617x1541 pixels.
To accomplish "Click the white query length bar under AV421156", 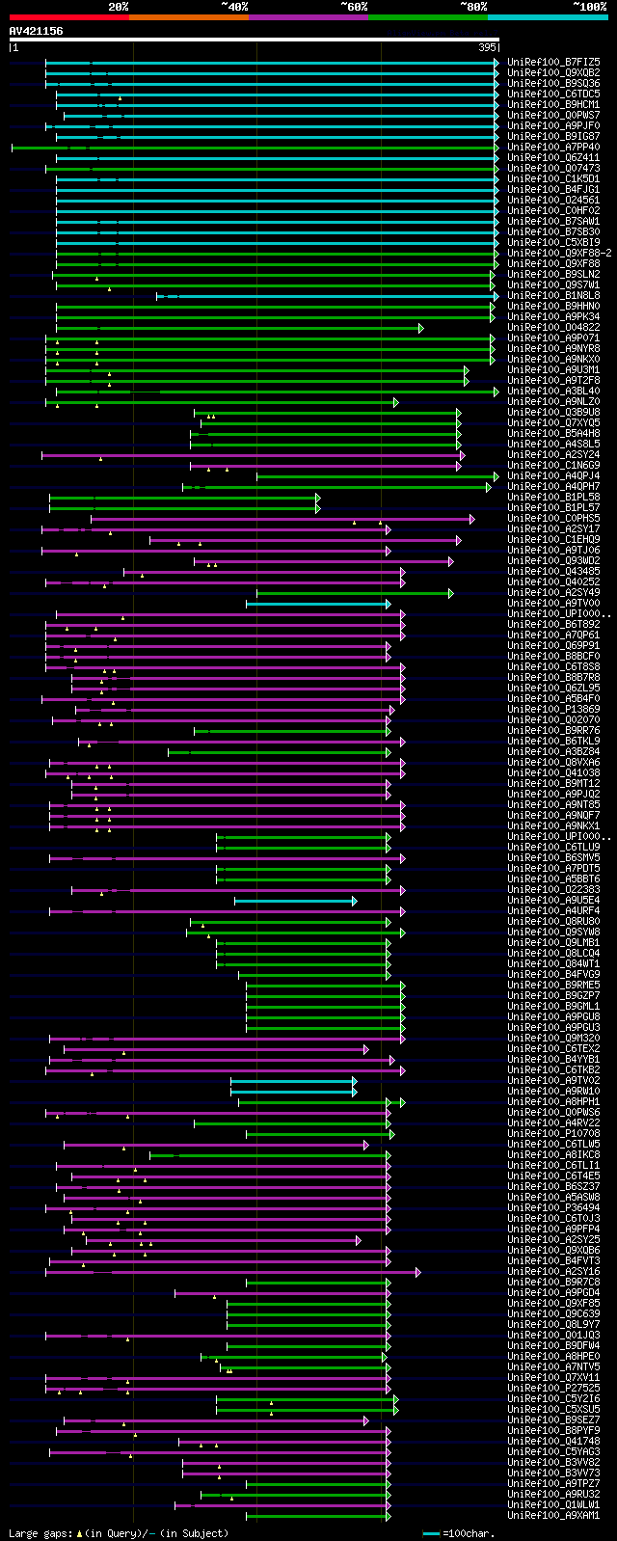I will coord(255,40).
